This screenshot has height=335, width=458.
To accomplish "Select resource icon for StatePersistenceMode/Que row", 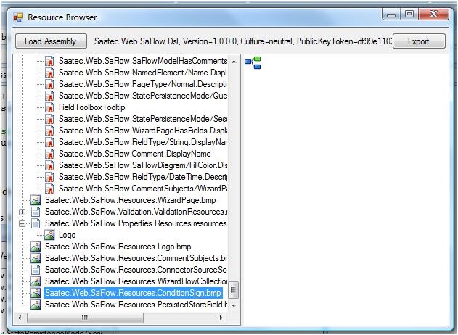I will click(x=49, y=96).
